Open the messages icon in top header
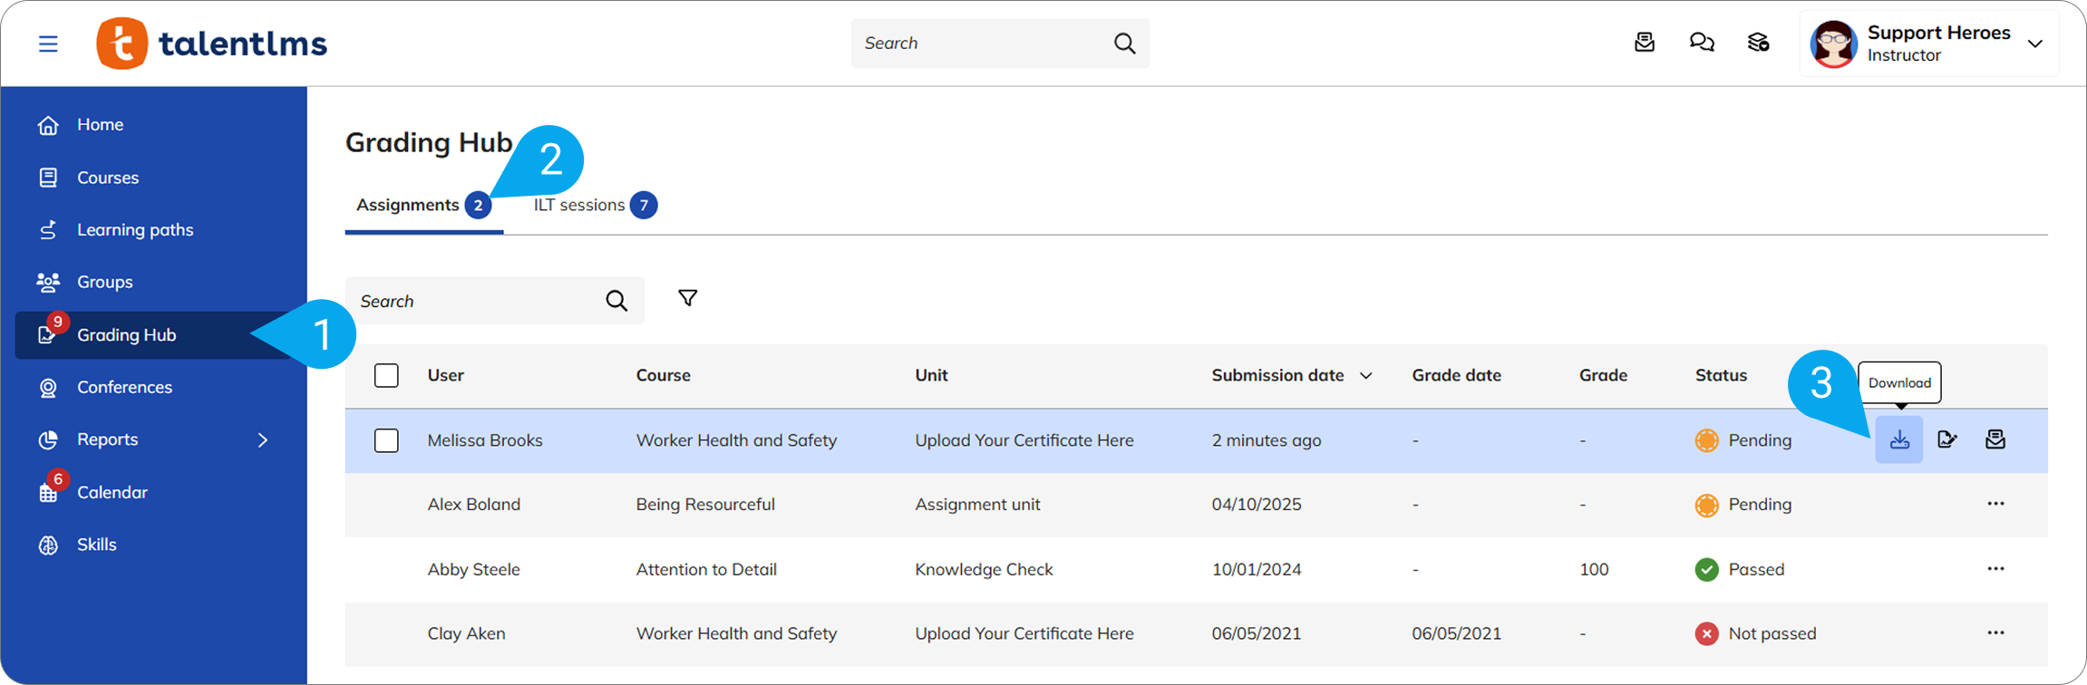 pyautogui.click(x=1644, y=43)
